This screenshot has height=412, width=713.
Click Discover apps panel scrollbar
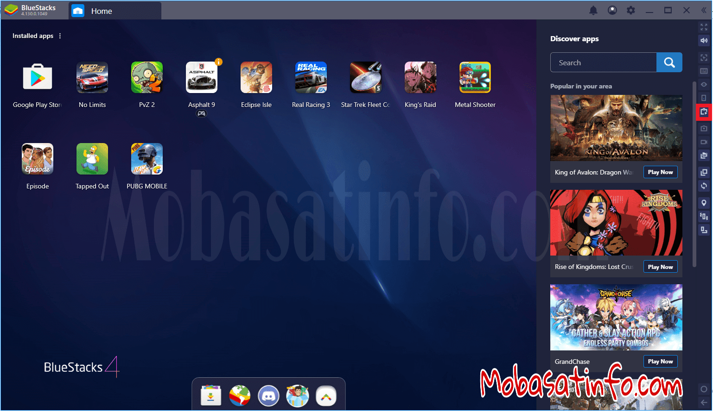click(694, 175)
